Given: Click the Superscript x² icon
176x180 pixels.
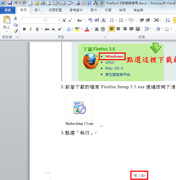Looking at the screenshot, I should click(60, 29).
